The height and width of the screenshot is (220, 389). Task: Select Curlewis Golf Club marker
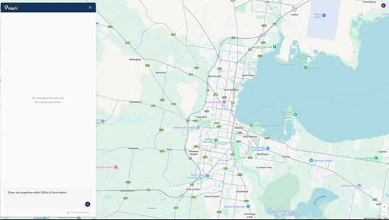pos(376,158)
